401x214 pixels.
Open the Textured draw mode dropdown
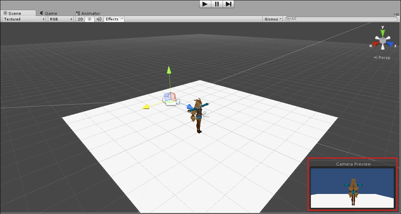[24, 19]
